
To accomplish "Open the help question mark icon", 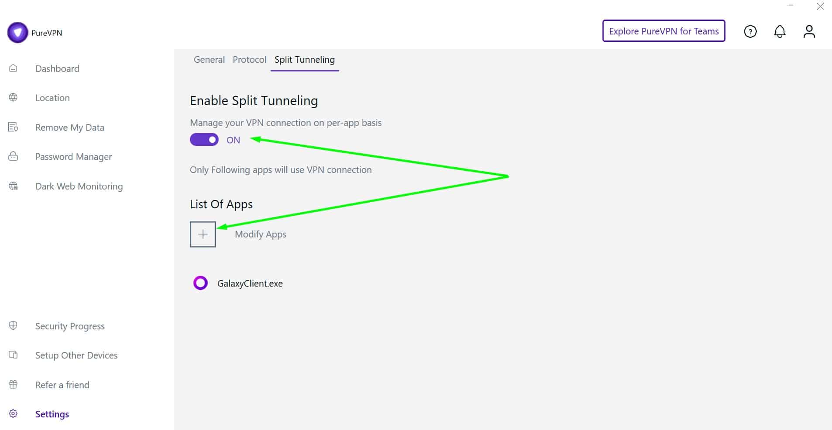I will 750,31.
